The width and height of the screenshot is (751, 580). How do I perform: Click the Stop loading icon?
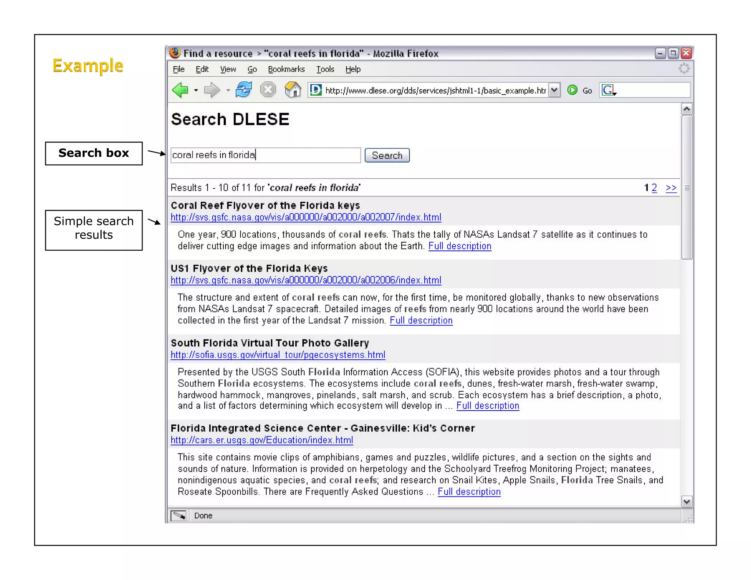(268, 90)
